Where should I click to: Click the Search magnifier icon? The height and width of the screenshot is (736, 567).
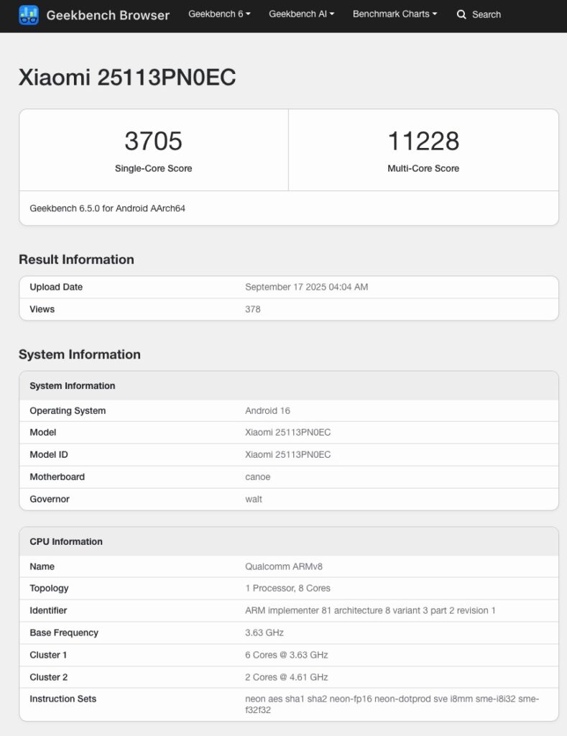pos(461,14)
